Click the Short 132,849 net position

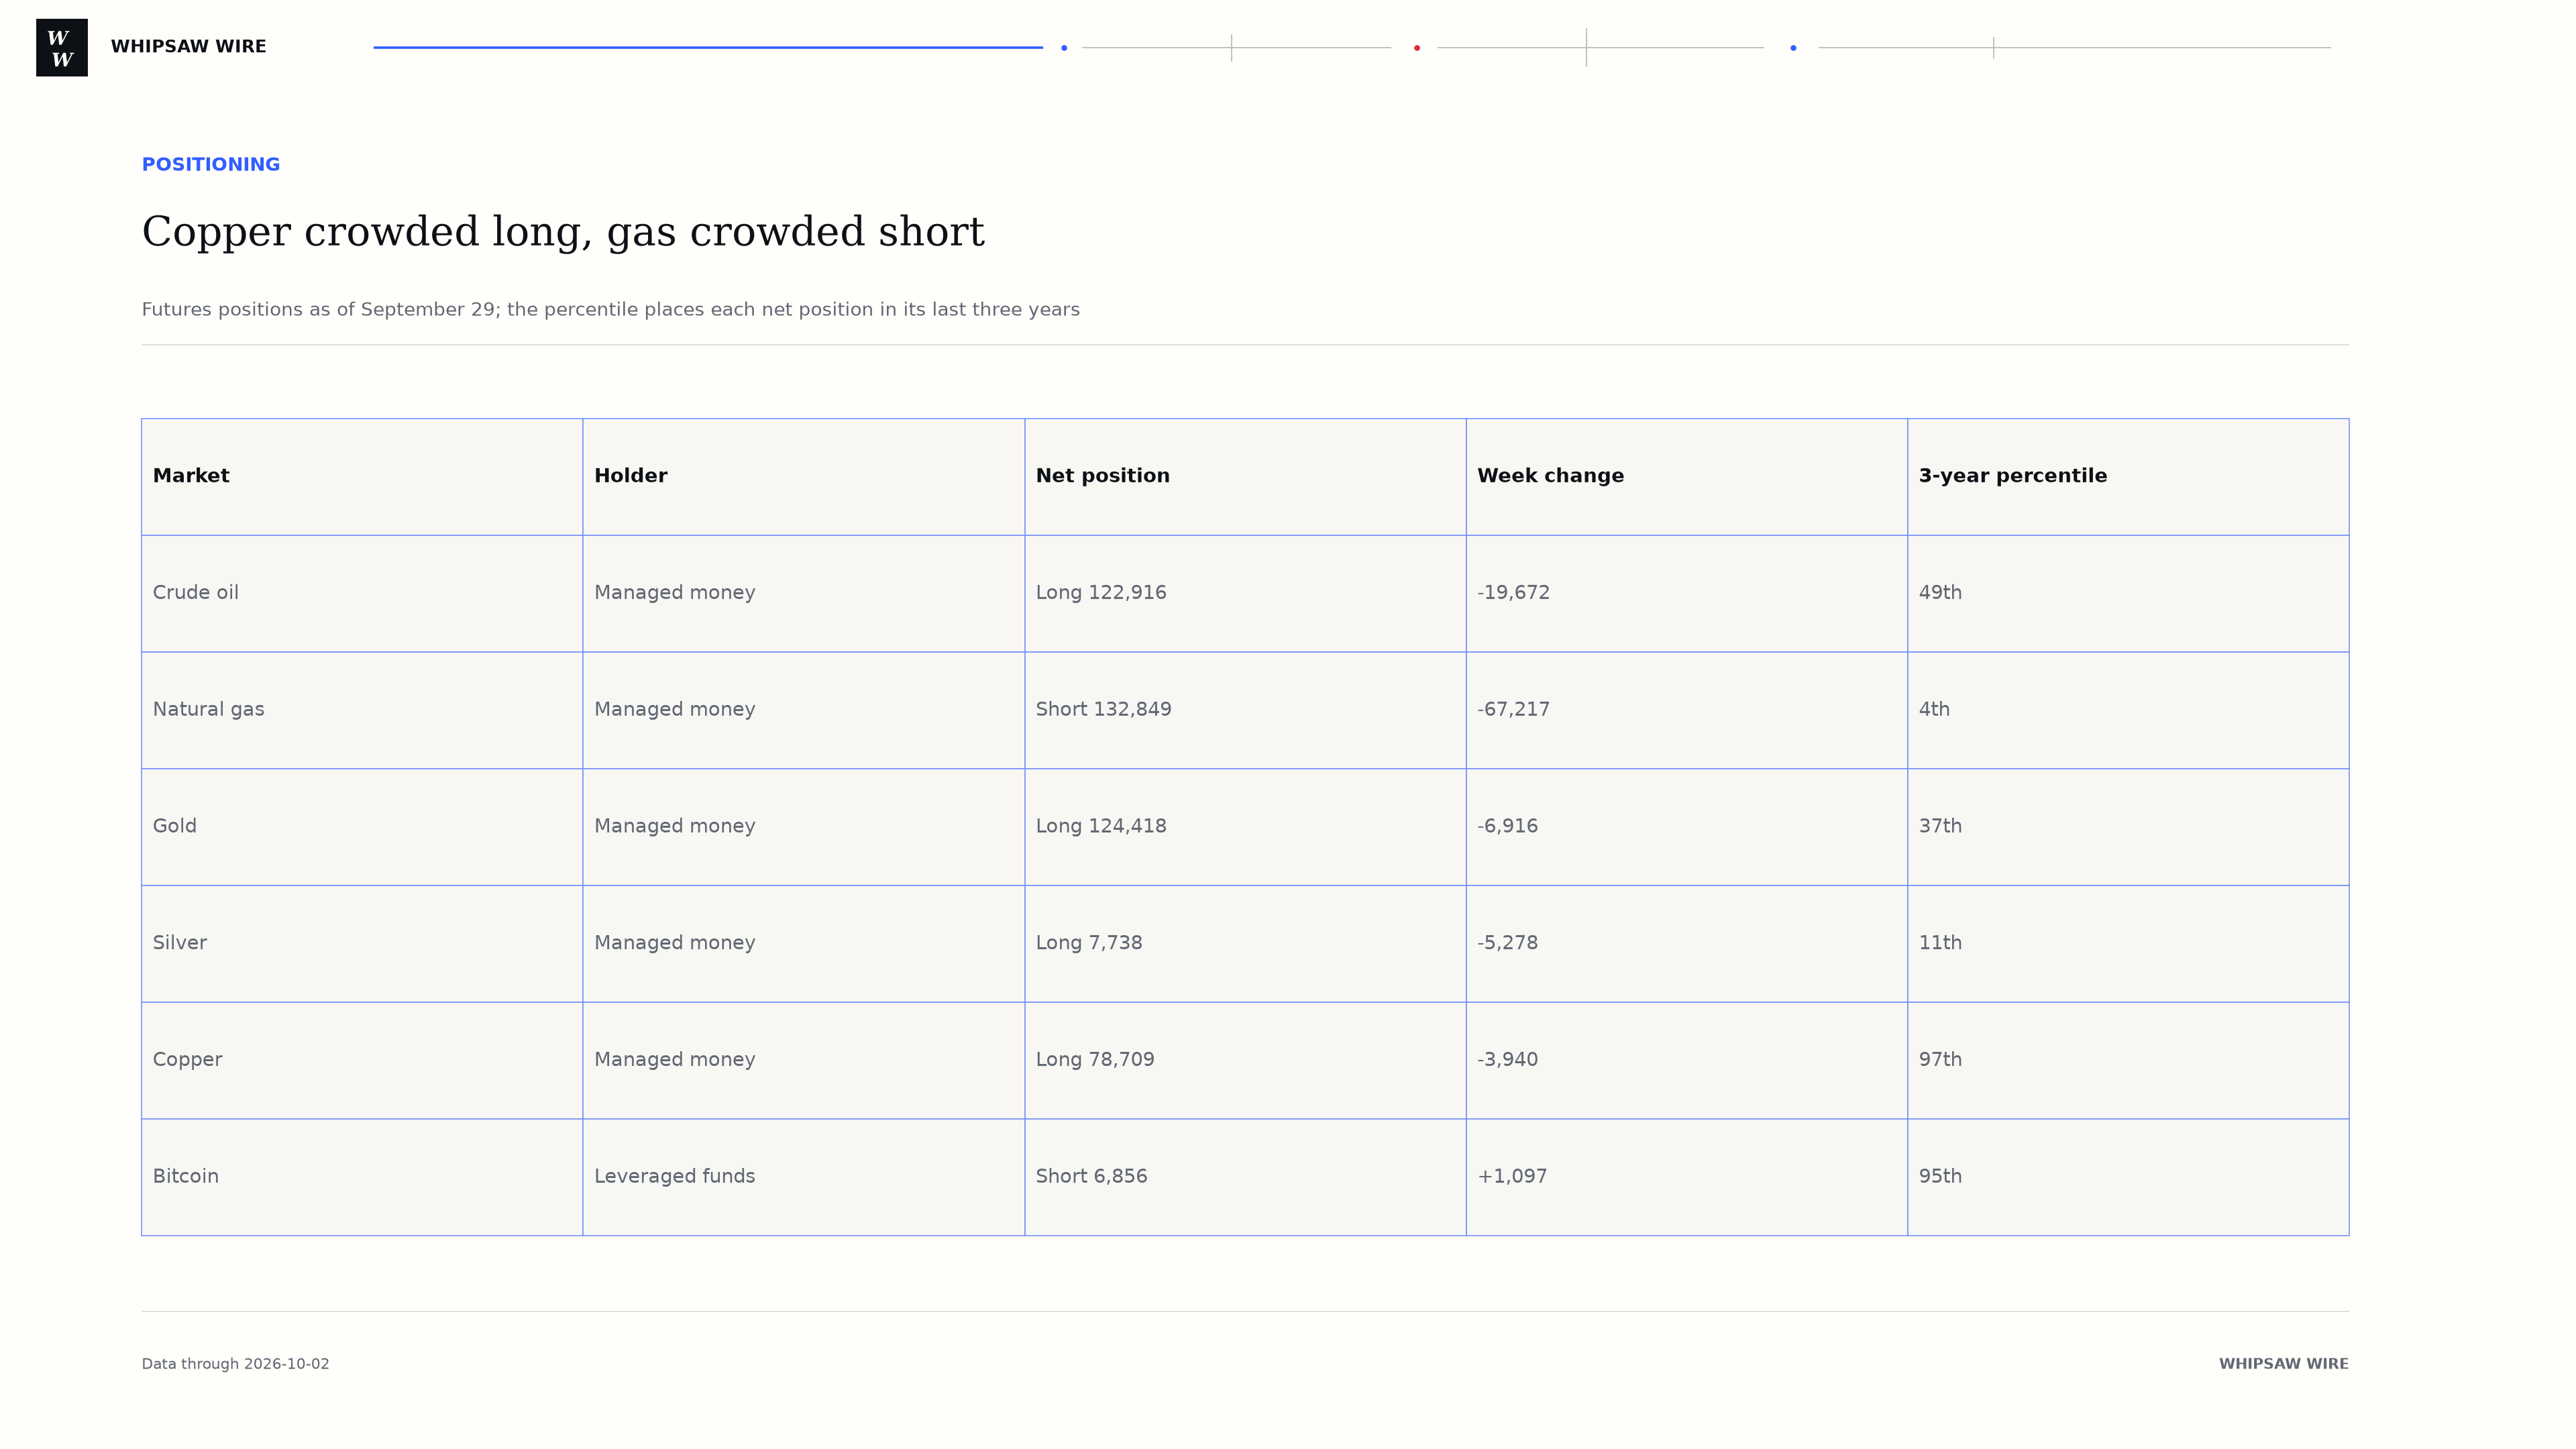point(1104,710)
